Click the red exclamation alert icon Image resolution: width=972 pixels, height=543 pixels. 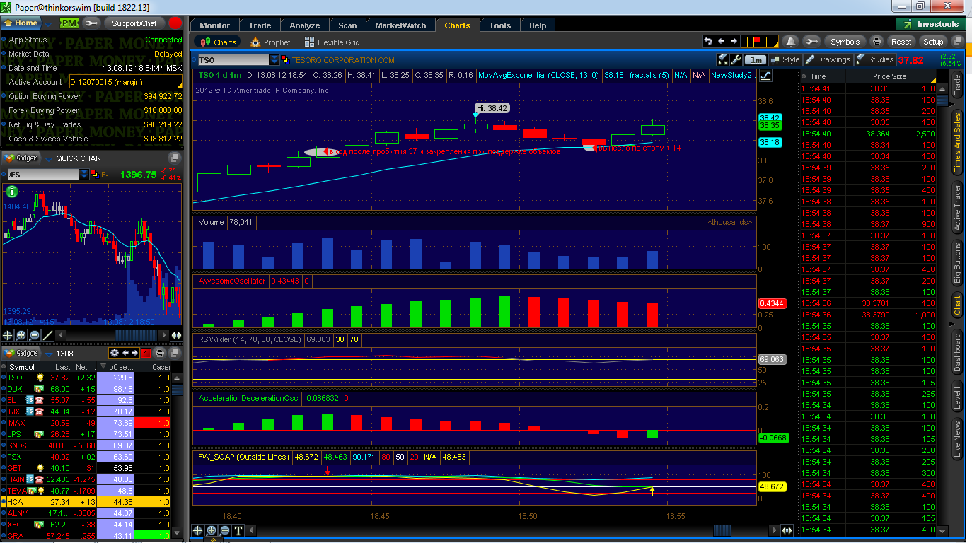pyautogui.click(x=175, y=23)
